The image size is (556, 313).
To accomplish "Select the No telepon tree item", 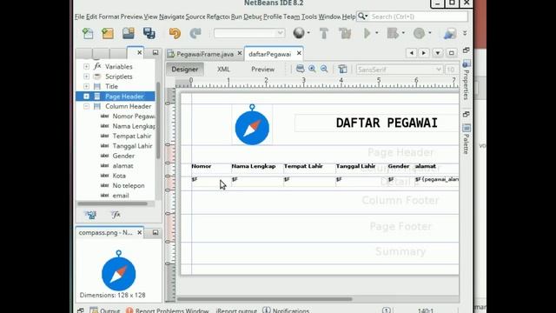I will pyautogui.click(x=129, y=185).
